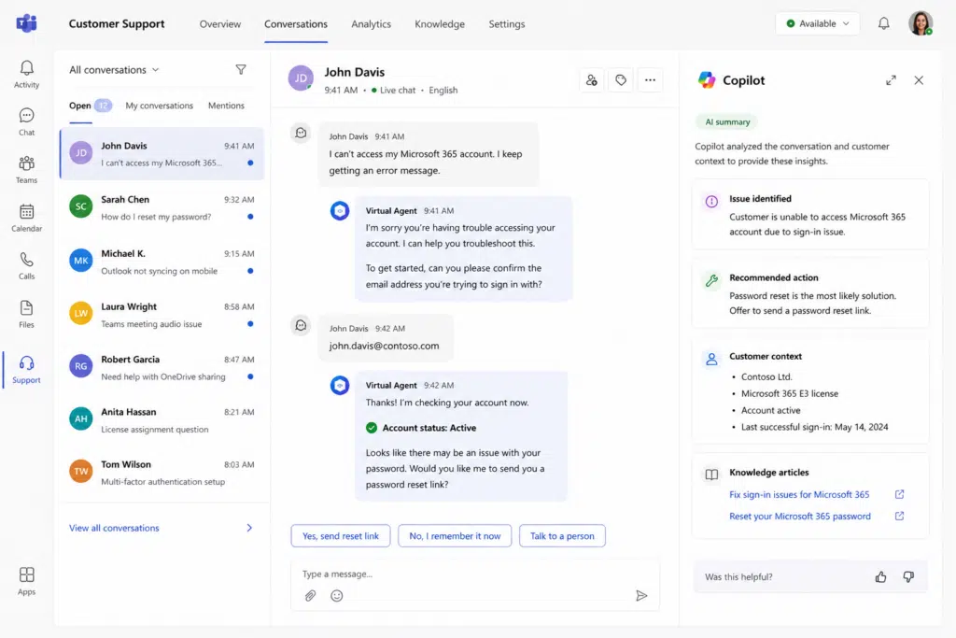Open Robert Garcia's OneDrive conversation

point(162,367)
